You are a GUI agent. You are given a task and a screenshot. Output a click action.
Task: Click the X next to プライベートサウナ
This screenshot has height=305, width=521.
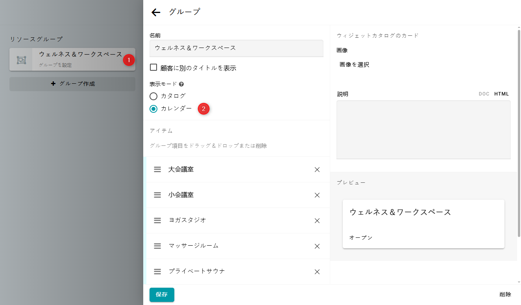click(x=317, y=272)
